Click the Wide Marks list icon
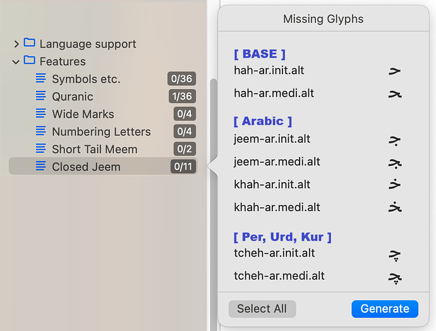Screen dimensions: 436x331 coord(41,114)
